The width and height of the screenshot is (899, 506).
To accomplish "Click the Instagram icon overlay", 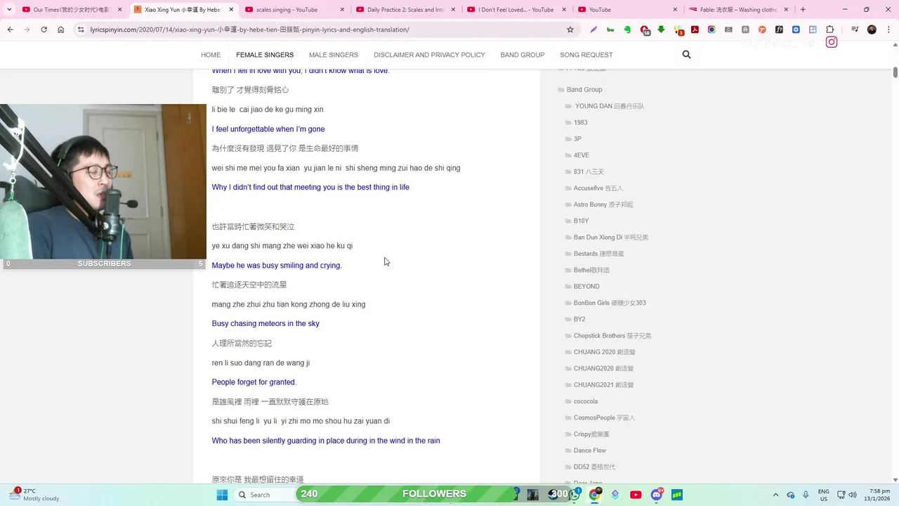I will [832, 42].
